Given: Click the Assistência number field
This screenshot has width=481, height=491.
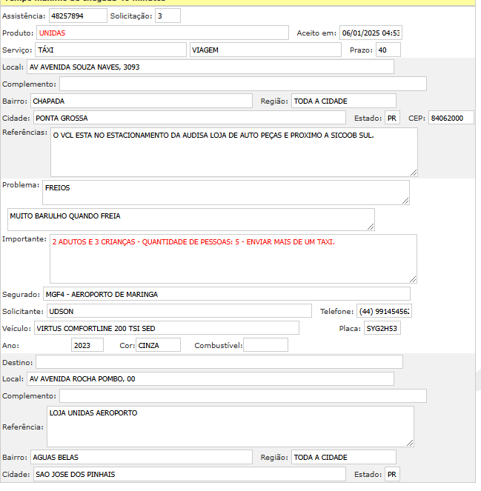Looking at the screenshot, I should tap(78, 16).
